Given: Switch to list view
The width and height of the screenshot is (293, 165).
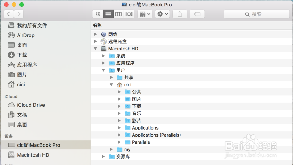Looking at the screenshot, I should coord(108,14).
